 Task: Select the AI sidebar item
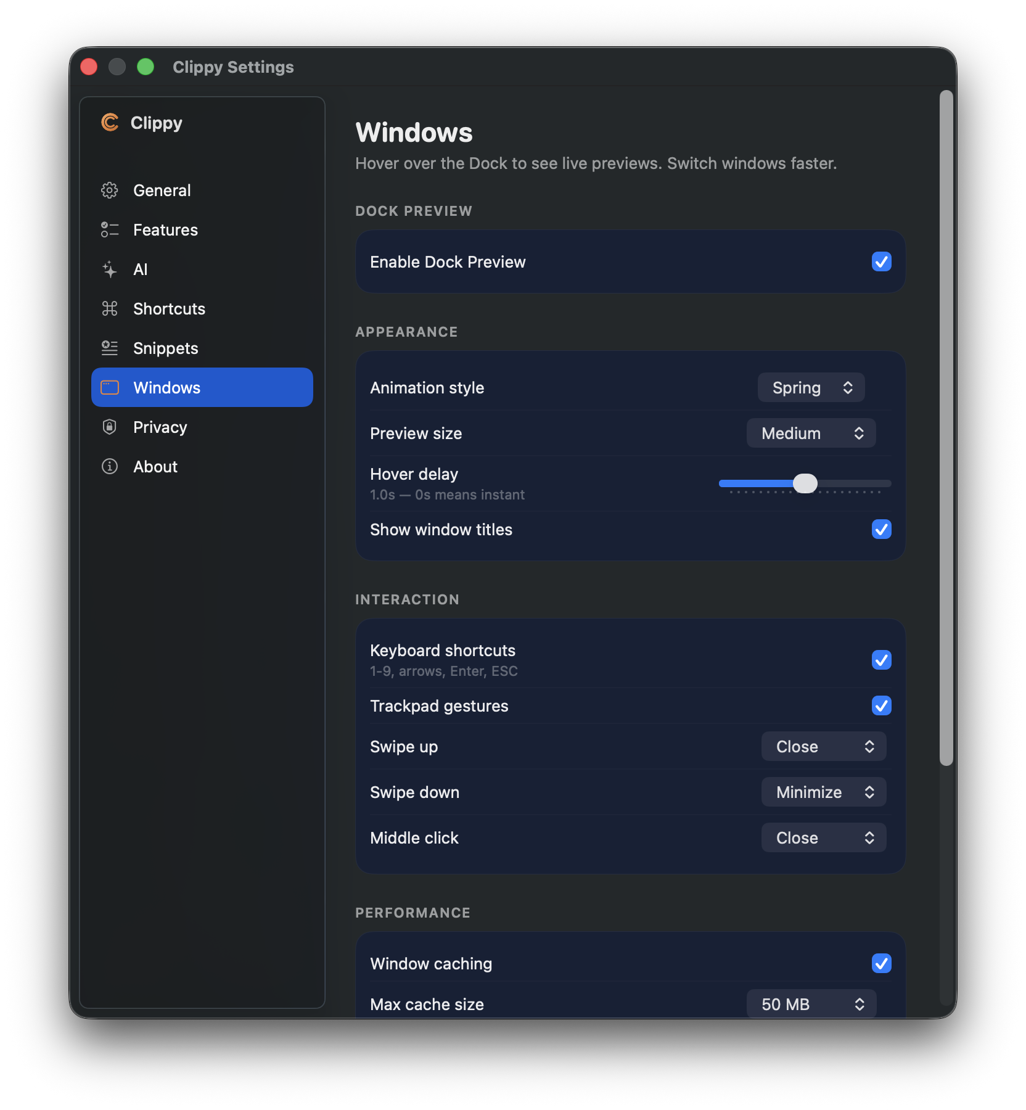[x=202, y=269]
